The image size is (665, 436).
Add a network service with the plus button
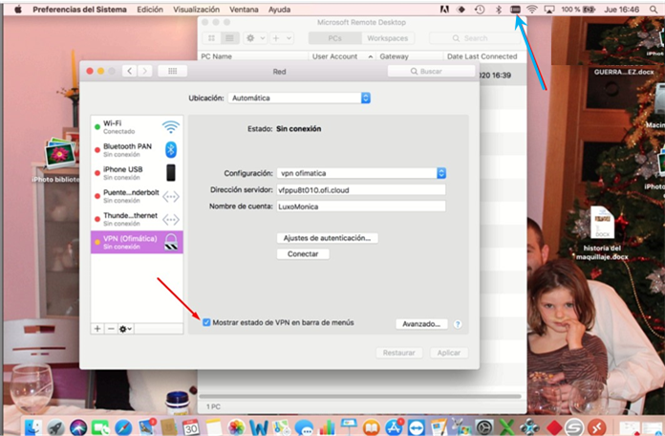pos(97,329)
